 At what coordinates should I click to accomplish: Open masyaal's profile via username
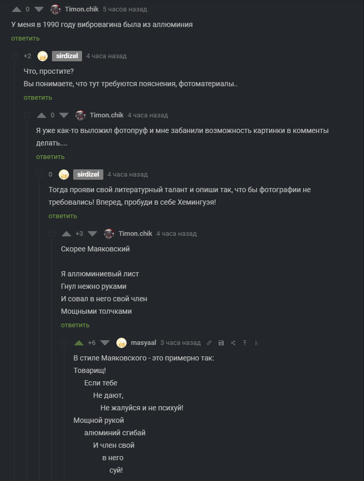[x=144, y=343]
